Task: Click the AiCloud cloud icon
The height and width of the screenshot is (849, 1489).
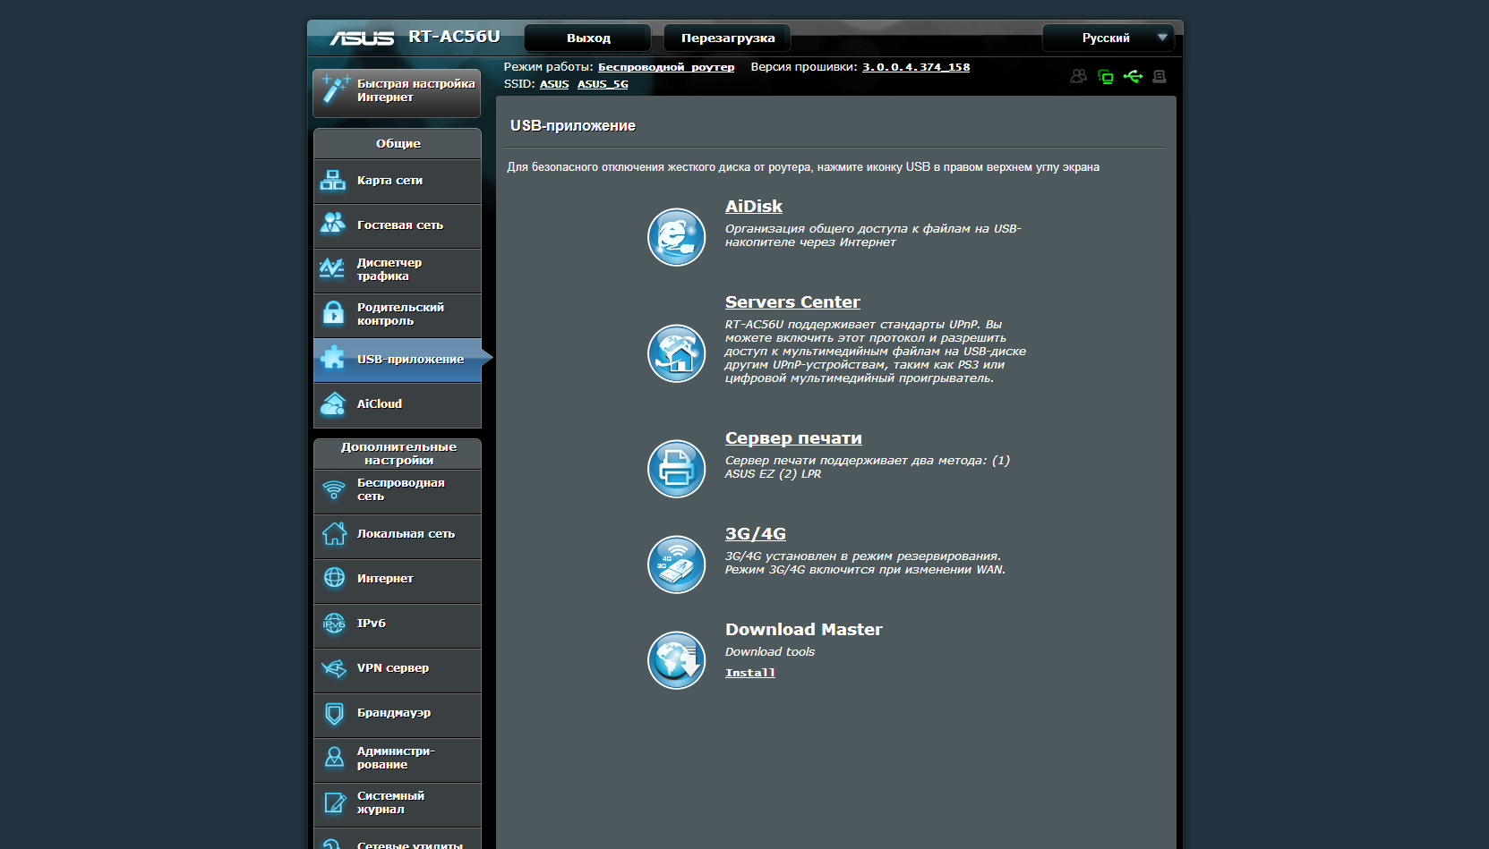Action: 333,404
